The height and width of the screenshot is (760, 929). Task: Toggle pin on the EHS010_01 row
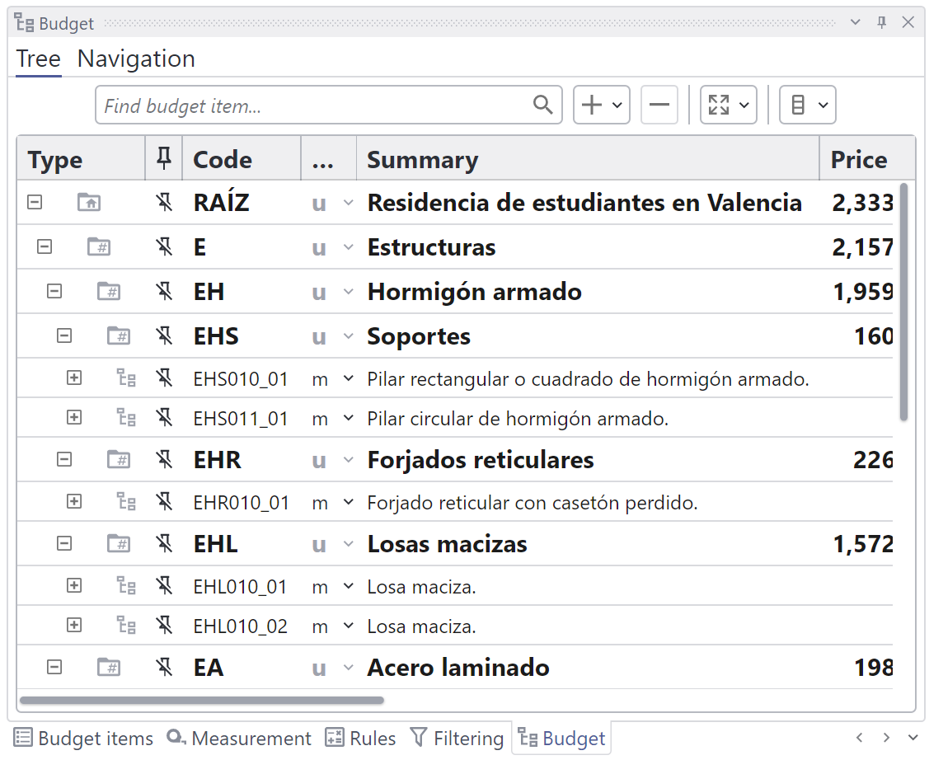click(163, 378)
